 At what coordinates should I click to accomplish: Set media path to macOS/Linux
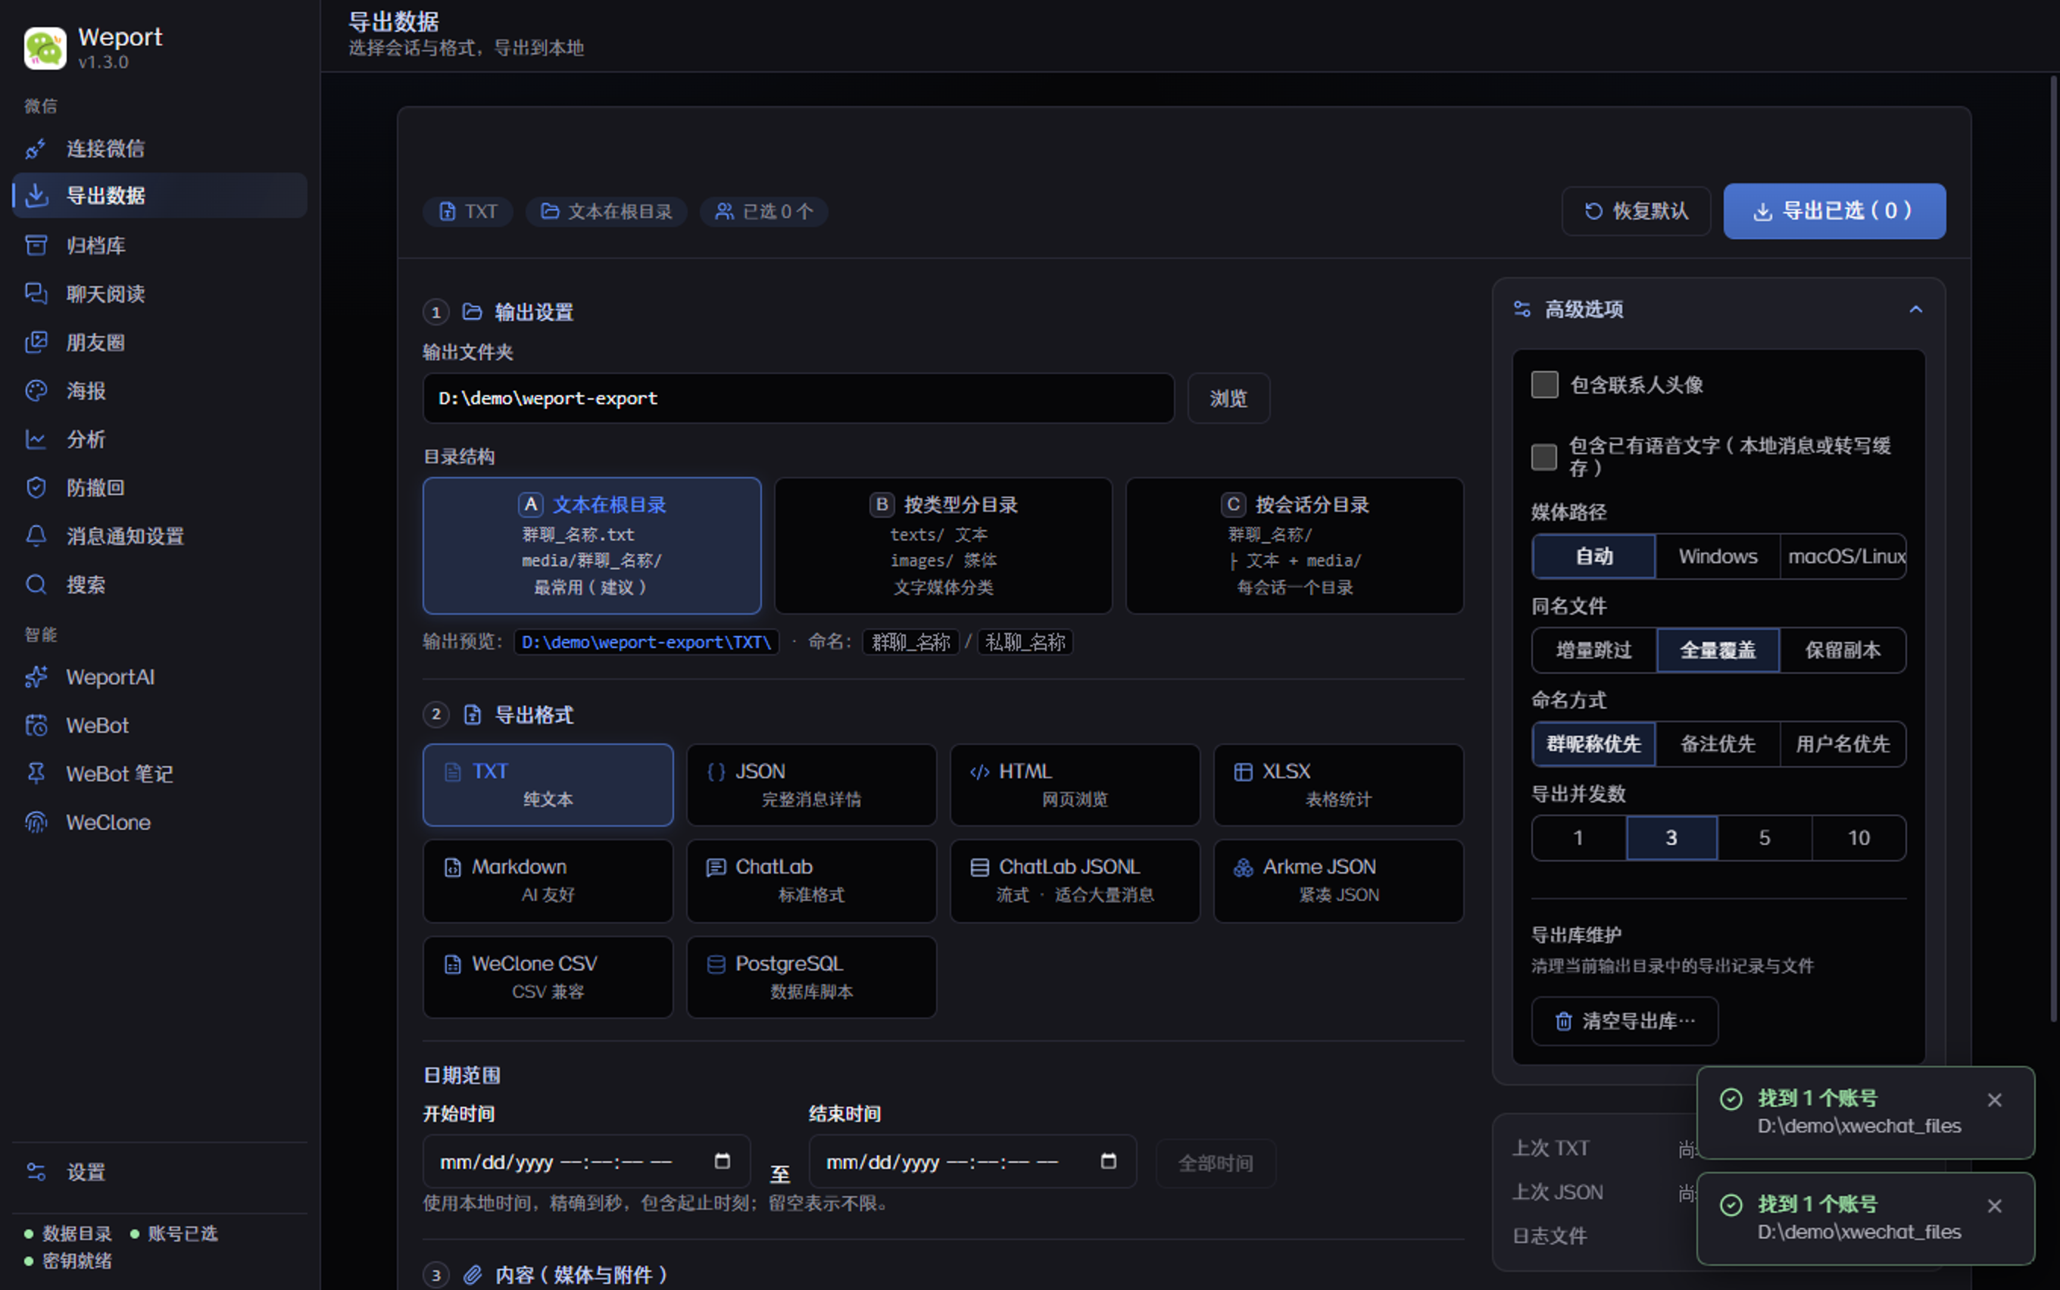pos(1844,556)
